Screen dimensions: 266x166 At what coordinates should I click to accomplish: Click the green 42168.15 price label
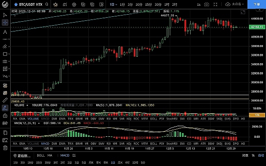(257, 27)
